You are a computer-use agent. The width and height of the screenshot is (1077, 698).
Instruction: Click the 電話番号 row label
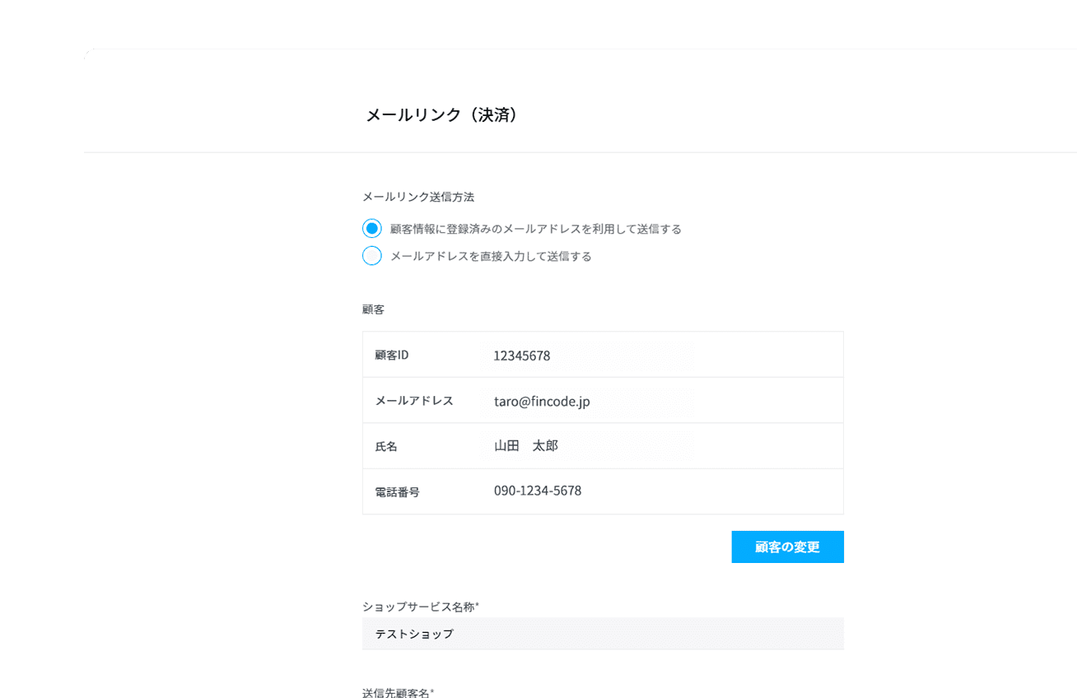[398, 492]
